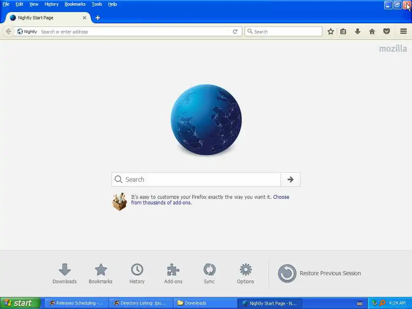Open the View menu

point(34,4)
